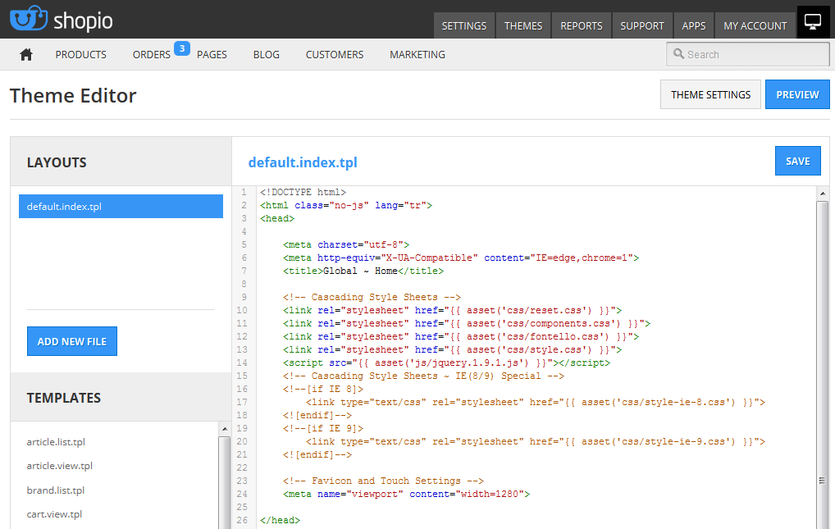Viewport: 835px width, 529px height.
Task: Select default.index.tpl in Layouts list
Action: (121, 206)
